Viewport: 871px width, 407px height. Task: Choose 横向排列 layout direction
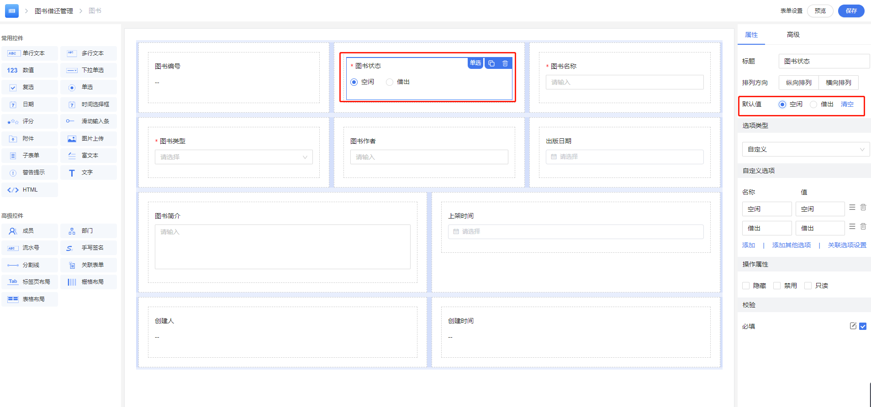pyautogui.click(x=839, y=83)
